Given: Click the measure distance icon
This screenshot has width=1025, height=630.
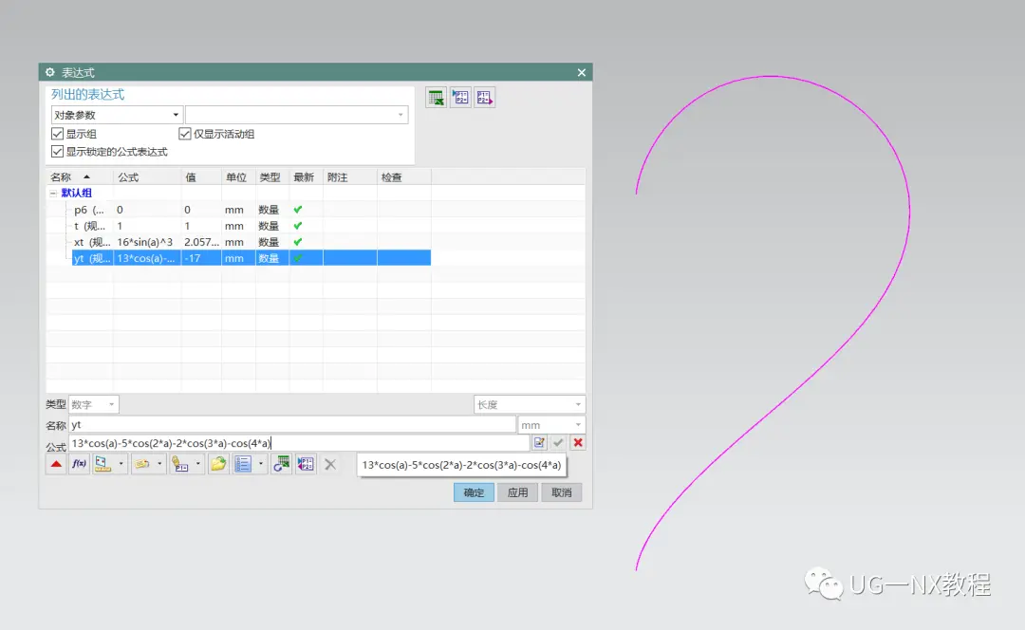Looking at the screenshot, I should (102, 465).
